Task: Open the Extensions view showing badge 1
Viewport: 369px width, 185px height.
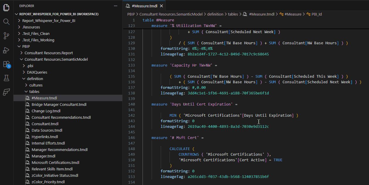Action: (6, 64)
